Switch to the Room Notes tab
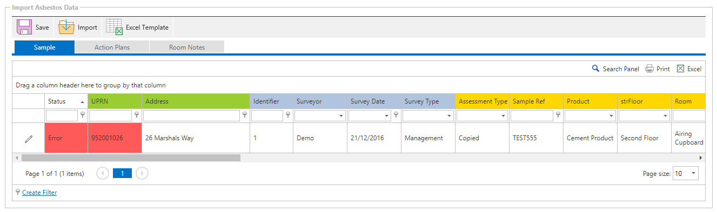The width and height of the screenshot is (717, 212). click(187, 47)
